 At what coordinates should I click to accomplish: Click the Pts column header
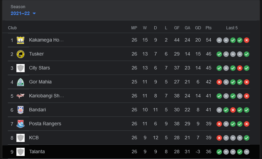pyautogui.click(x=209, y=28)
